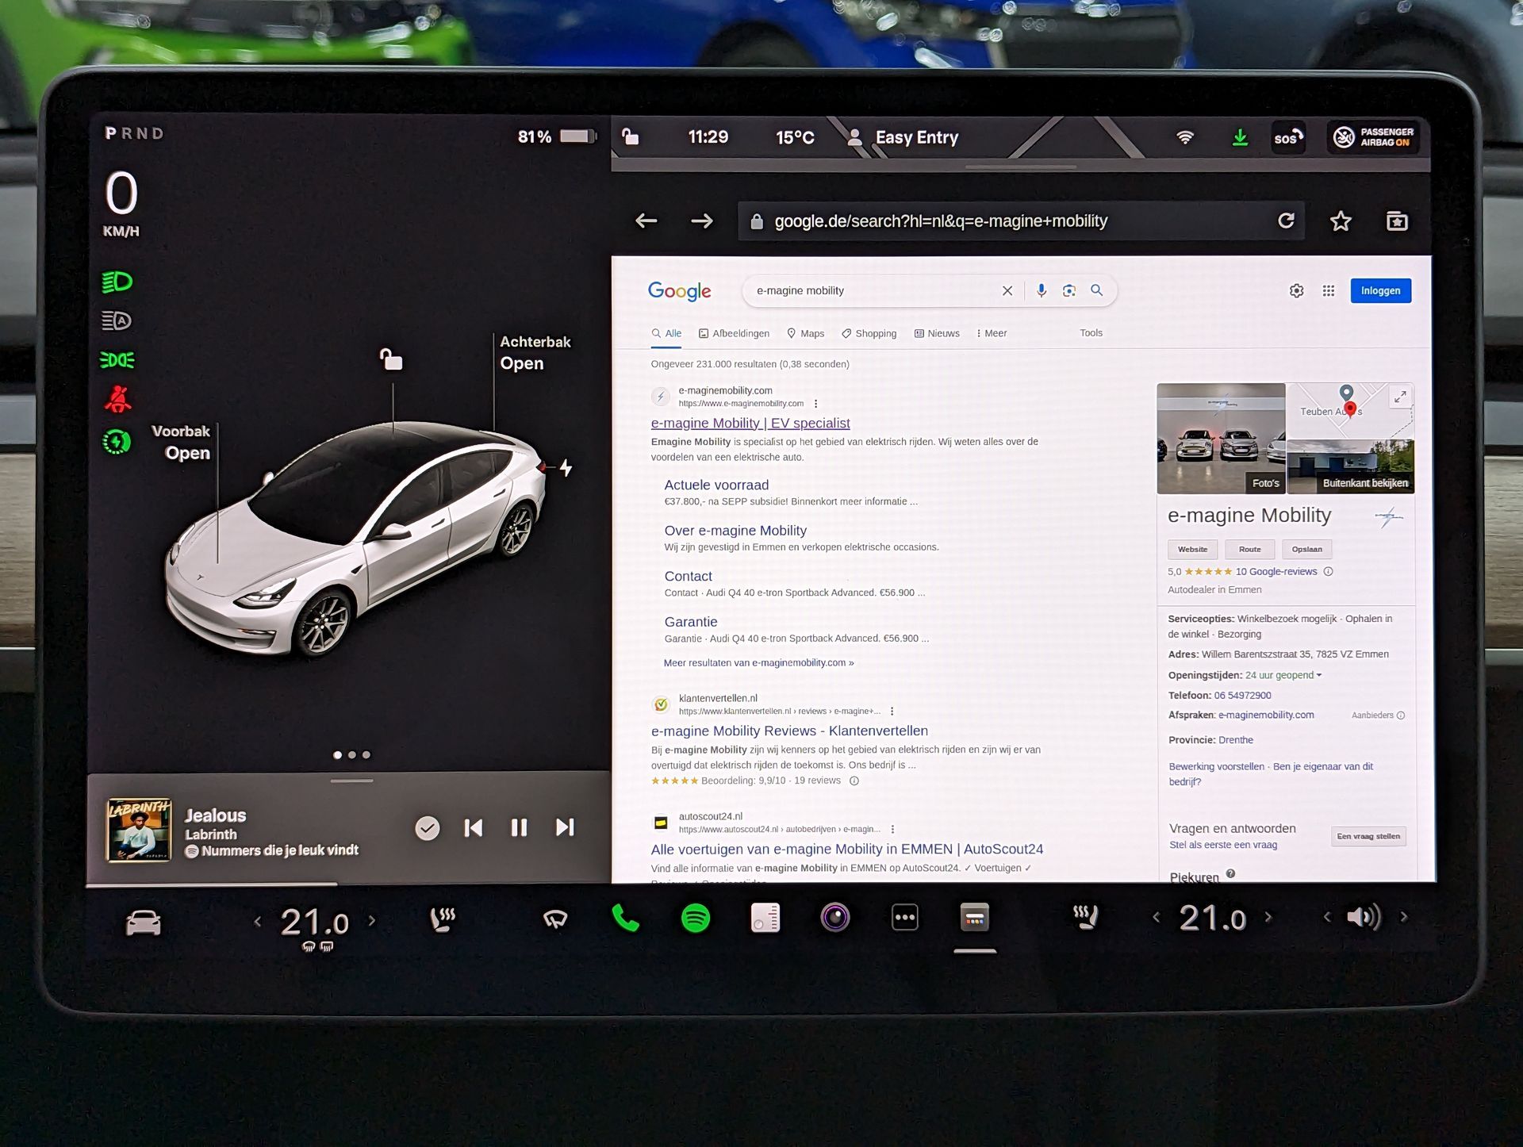
Task: Open the music and radio dock icon
Action: [765, 918]
